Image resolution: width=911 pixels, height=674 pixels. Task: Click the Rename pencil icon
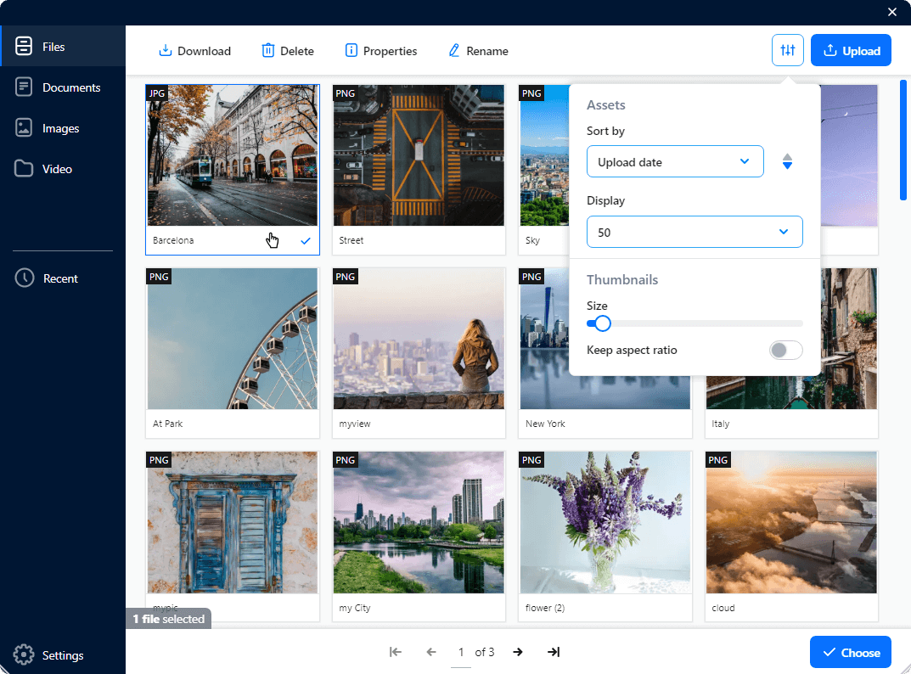454,51
